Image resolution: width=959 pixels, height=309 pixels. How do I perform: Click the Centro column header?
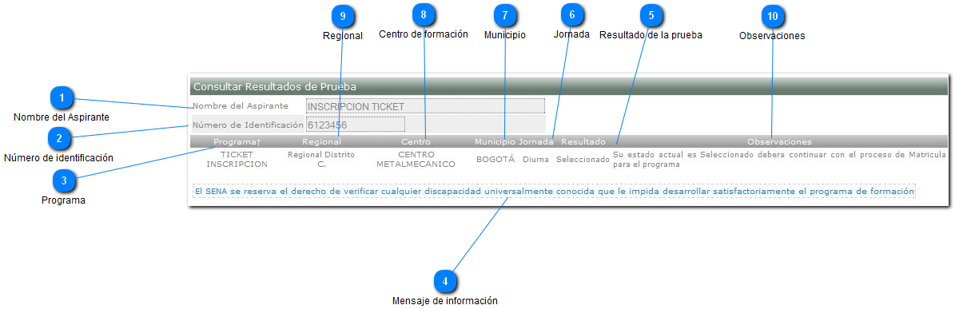[x=416, y=141]
